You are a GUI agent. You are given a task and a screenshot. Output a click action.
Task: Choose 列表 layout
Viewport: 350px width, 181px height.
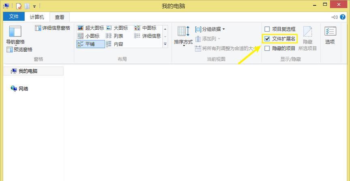pyautogui.click(x=115, y=36)
